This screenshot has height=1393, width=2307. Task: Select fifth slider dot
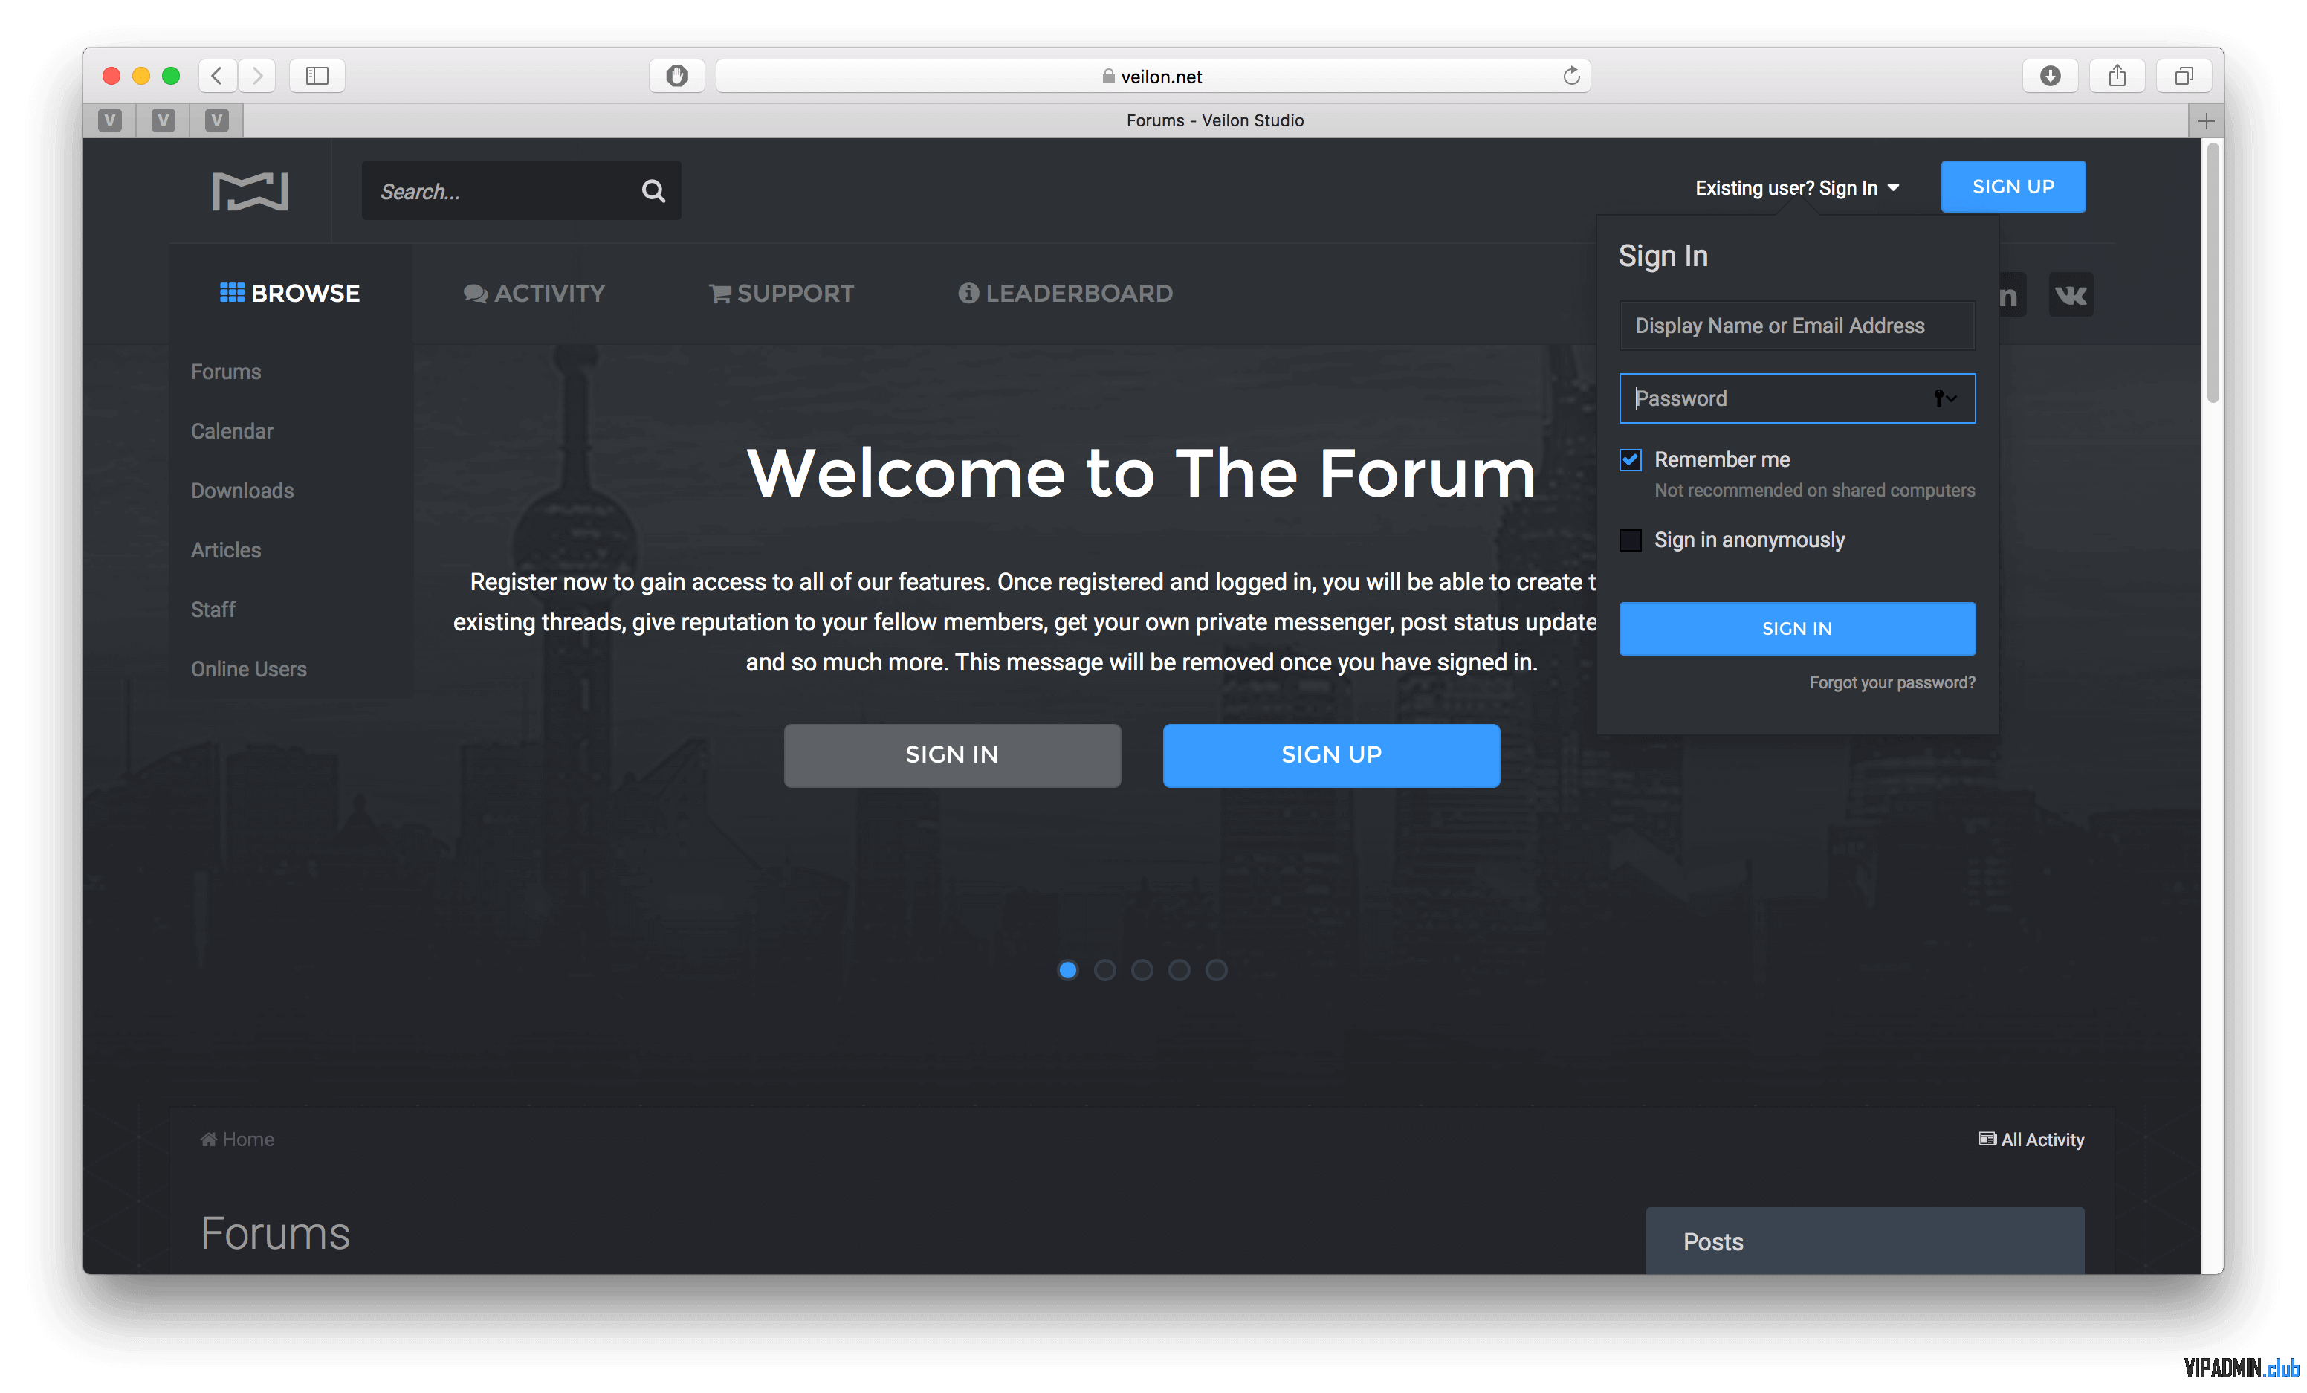(1216, 970)
